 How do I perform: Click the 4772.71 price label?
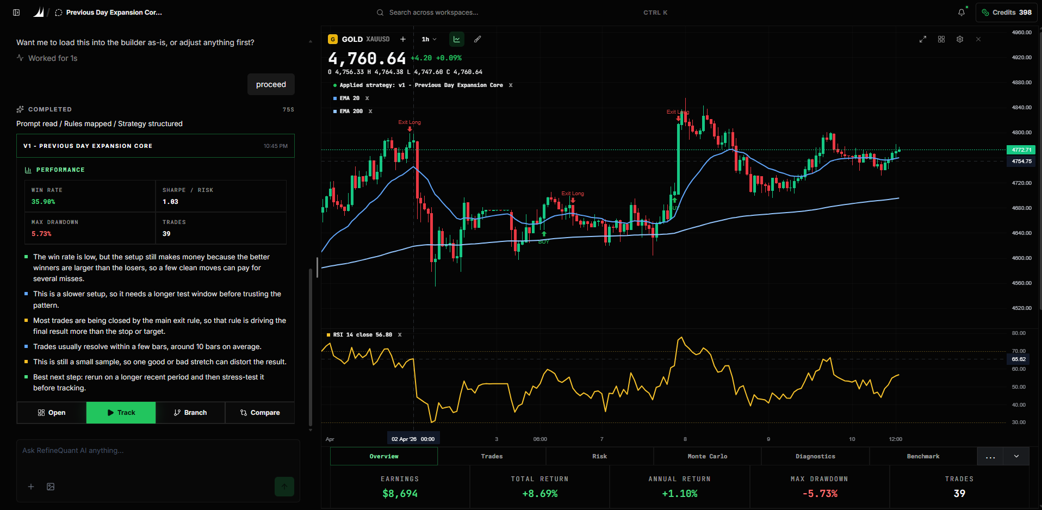[x=1021, y=150]
